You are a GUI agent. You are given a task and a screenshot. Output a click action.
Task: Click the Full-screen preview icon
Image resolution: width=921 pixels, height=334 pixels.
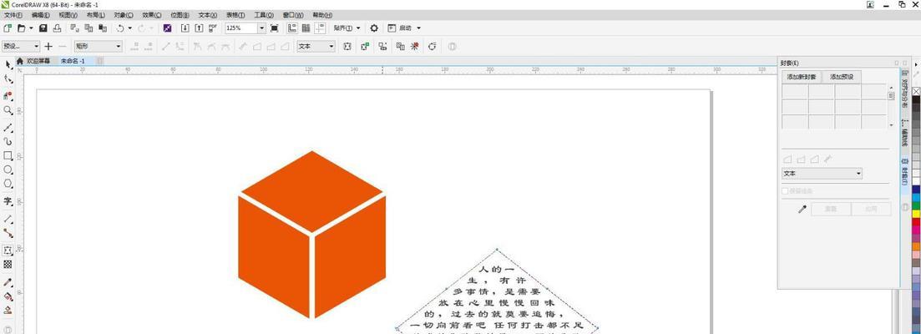point(275,28)
